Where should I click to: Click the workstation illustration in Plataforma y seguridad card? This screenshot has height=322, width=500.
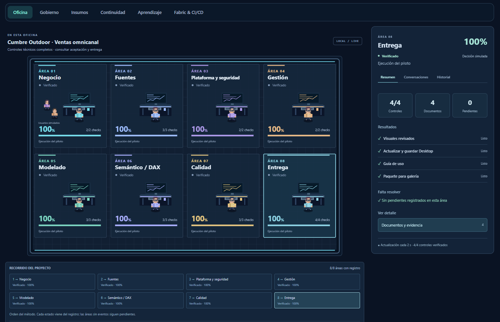pos(232,107)
